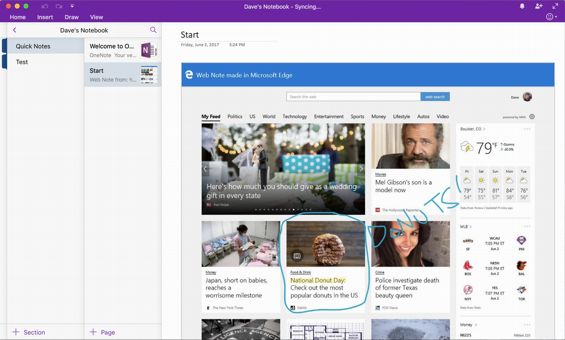The height and width of the screenshot is (340, 565).
Task: Open the wedding gift headline
Action: tap(282, 191)
